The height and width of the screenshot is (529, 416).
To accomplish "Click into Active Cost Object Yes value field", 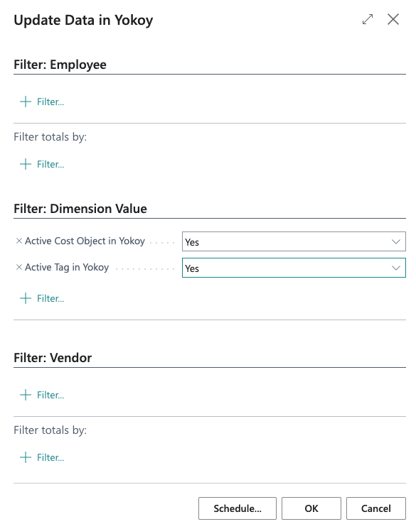I will (x=294, y=241).
